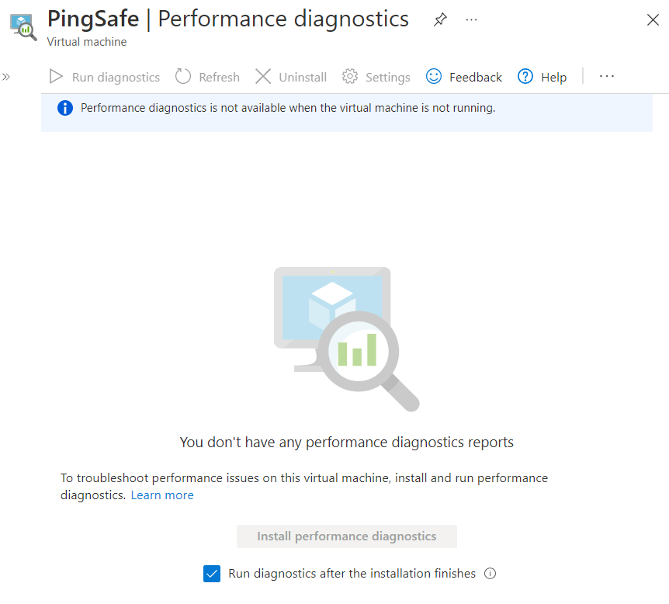Image resolution: width=669 pixels, height=604 pixels.
Task: Close the Performance diagnostics blade
Action: click(653, 20)
